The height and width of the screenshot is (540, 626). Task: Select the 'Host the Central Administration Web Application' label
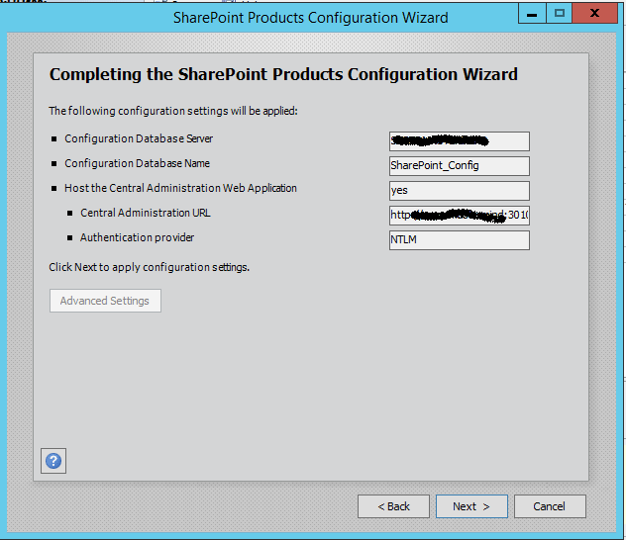[x=180, y=188]
